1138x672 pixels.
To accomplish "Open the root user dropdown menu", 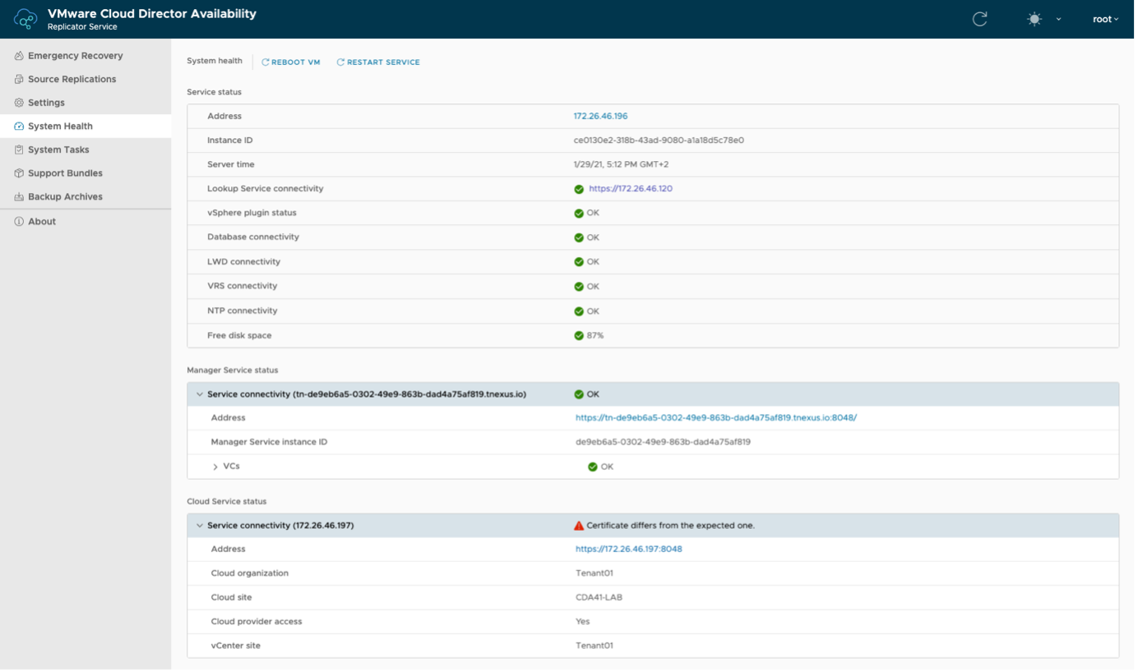I will [1105, 19].
